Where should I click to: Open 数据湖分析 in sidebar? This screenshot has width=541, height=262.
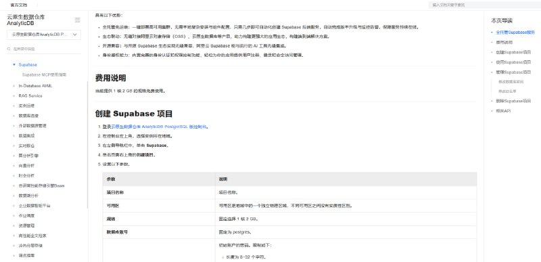point(28,196)
